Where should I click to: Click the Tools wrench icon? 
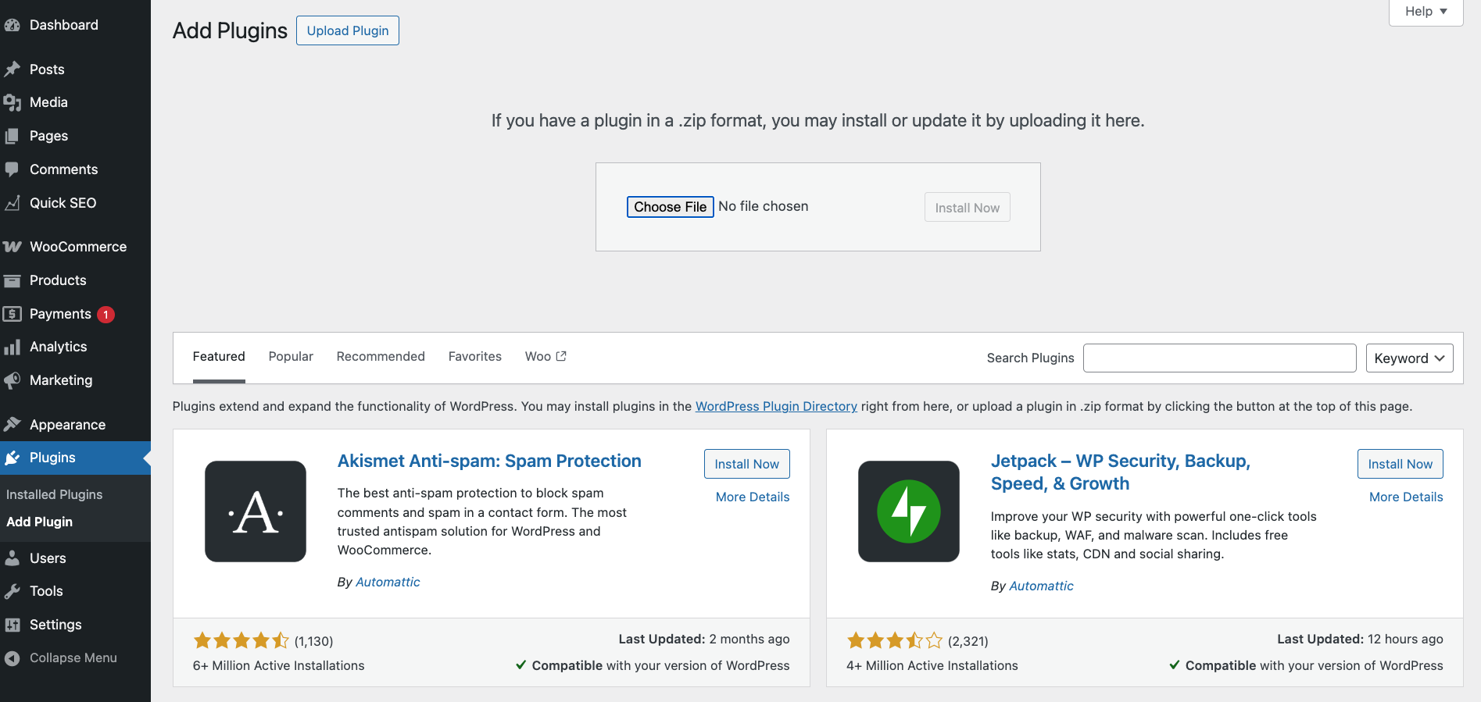click(x=12, y=591)
